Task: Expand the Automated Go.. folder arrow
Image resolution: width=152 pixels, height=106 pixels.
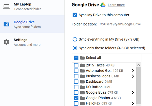Action: (133, 71)
